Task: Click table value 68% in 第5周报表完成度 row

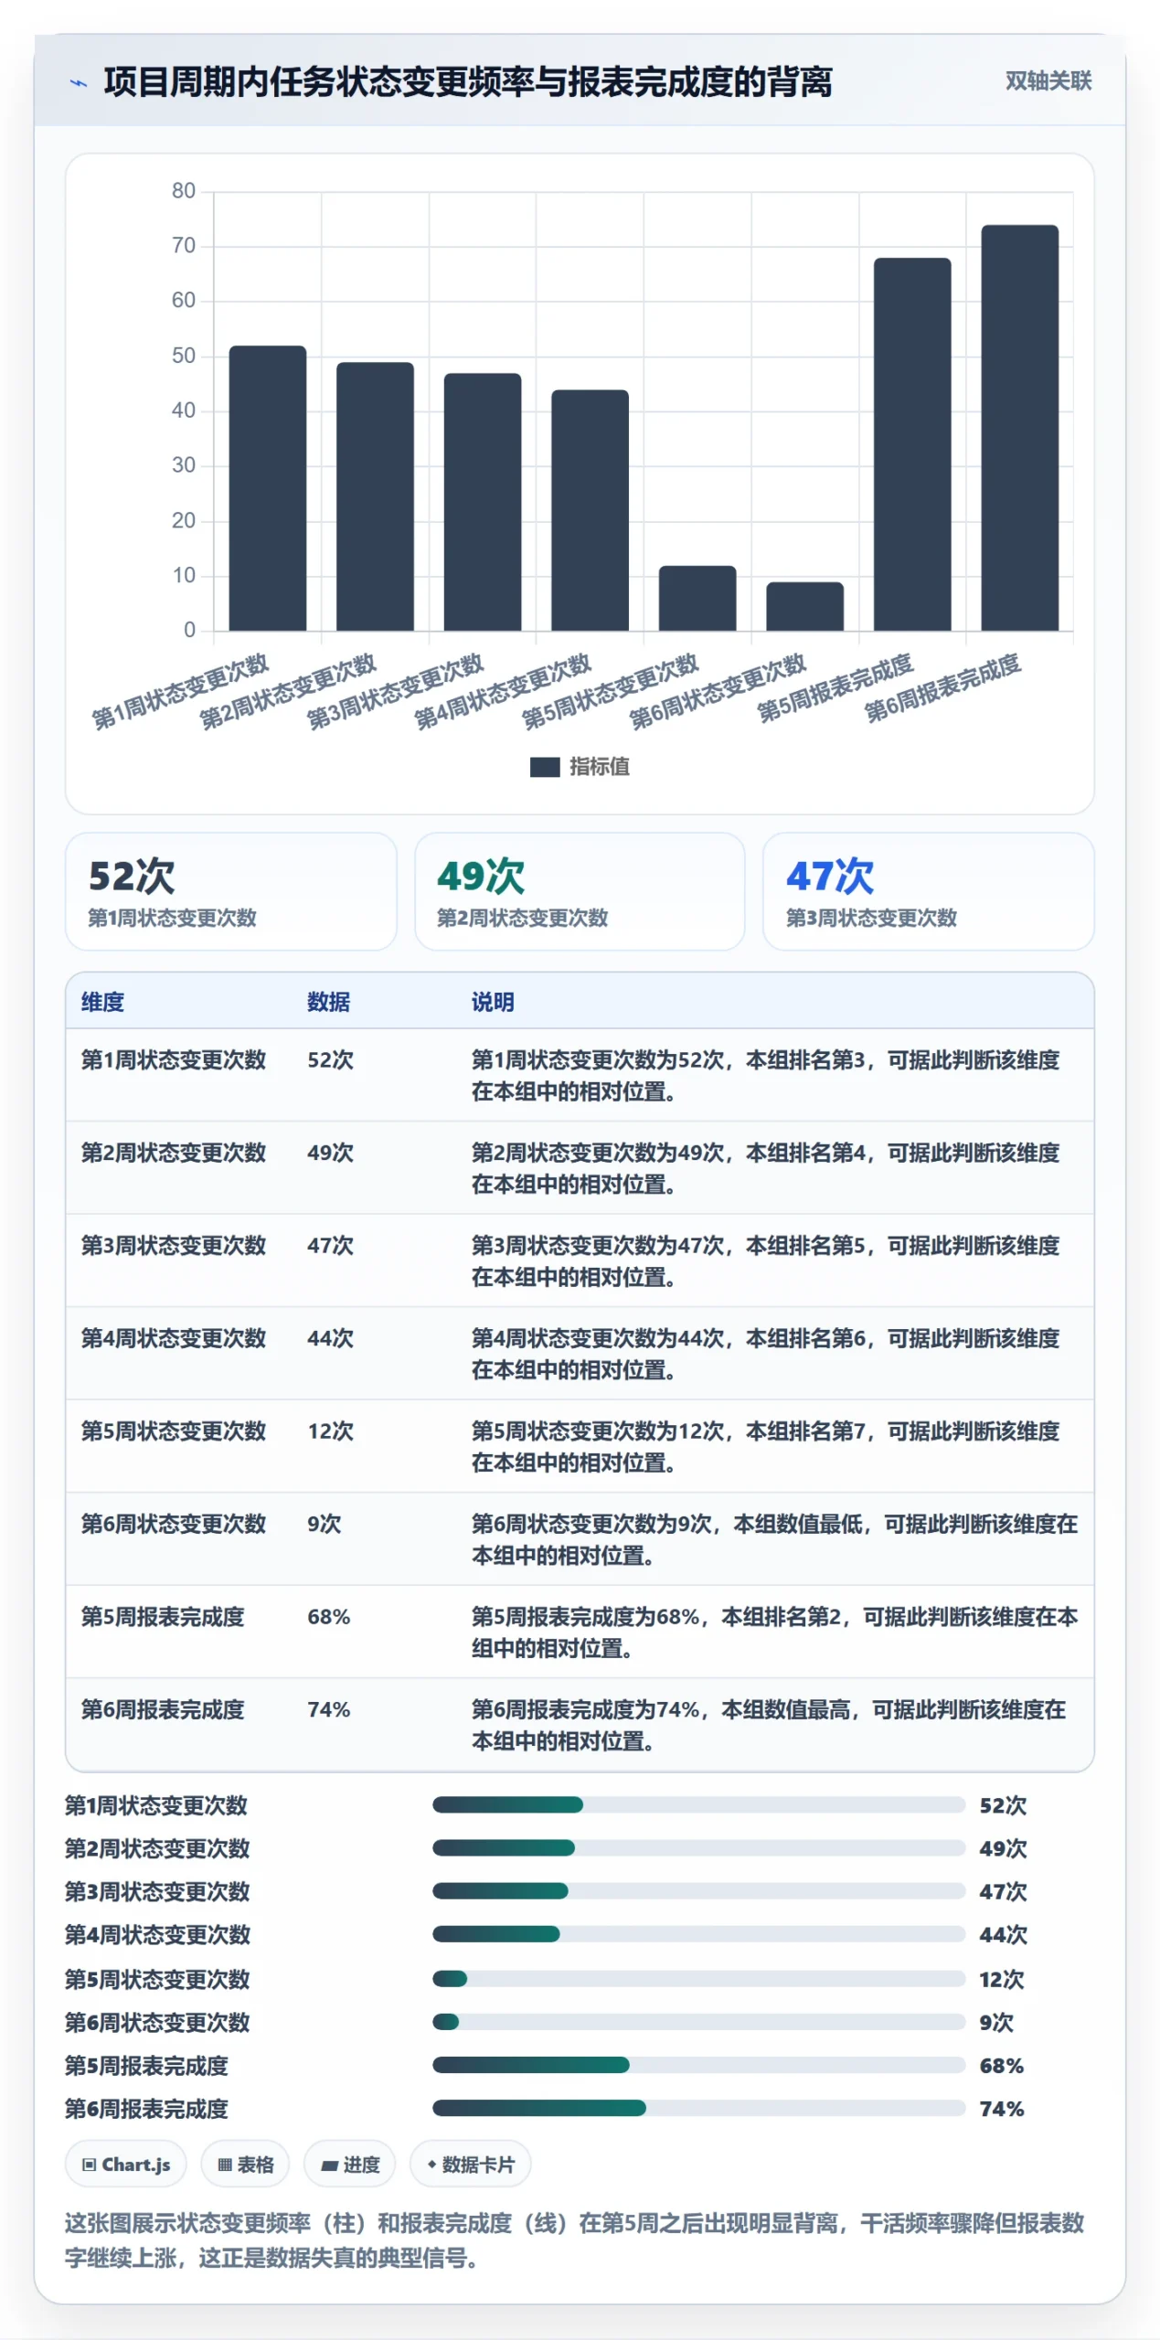Action: tap(328, 1617)
